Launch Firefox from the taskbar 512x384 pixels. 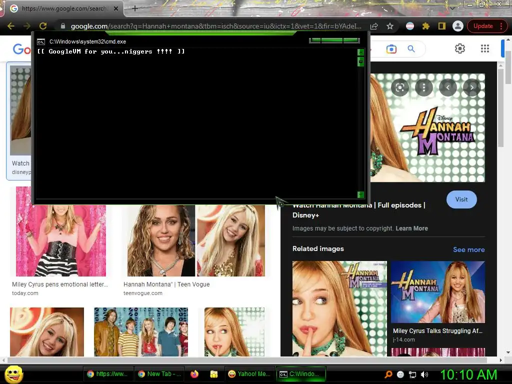click(194, 374)
